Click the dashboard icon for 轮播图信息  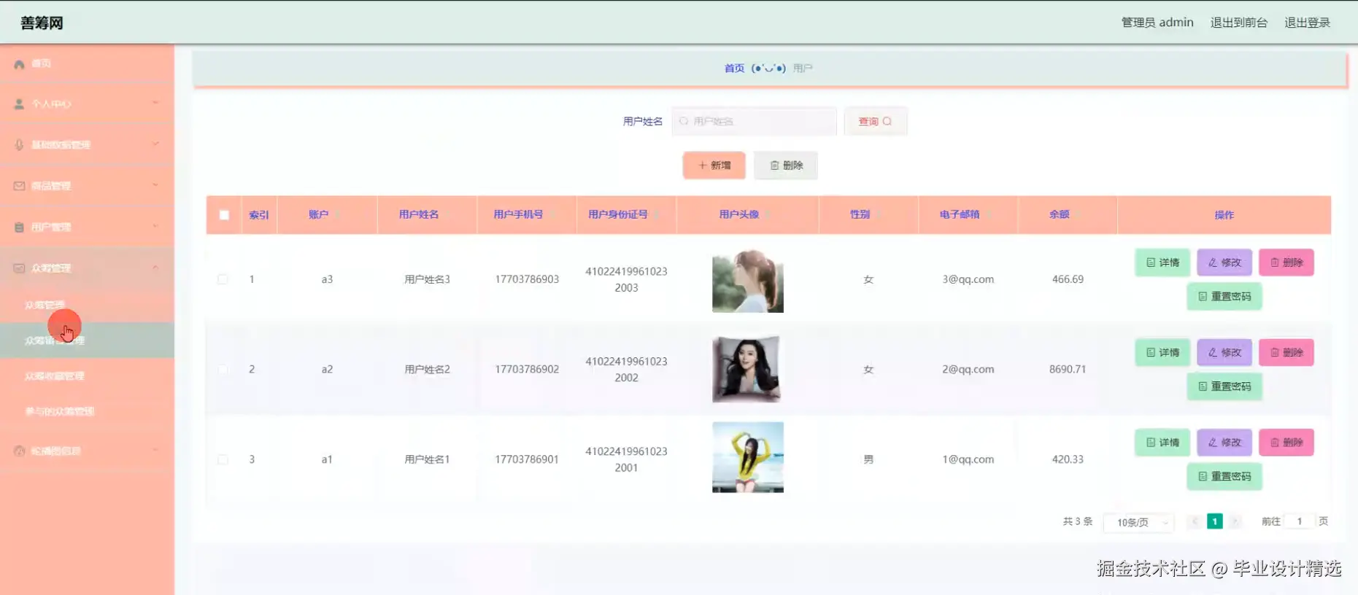19,451
